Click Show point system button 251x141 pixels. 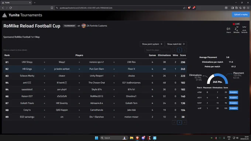click(x=152, y=44)
